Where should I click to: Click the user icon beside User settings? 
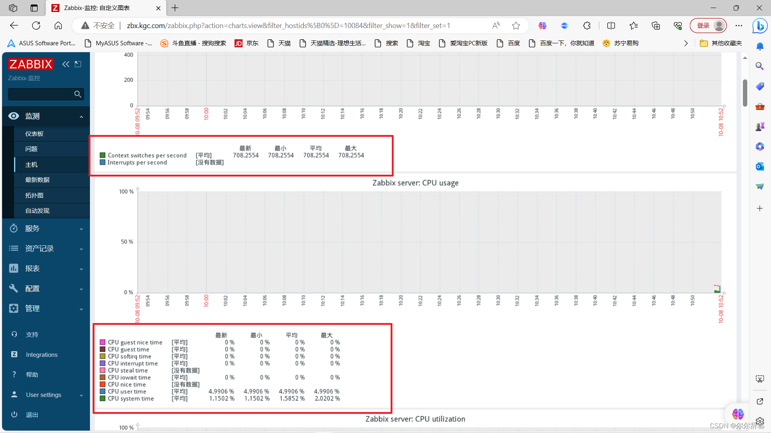14,395
